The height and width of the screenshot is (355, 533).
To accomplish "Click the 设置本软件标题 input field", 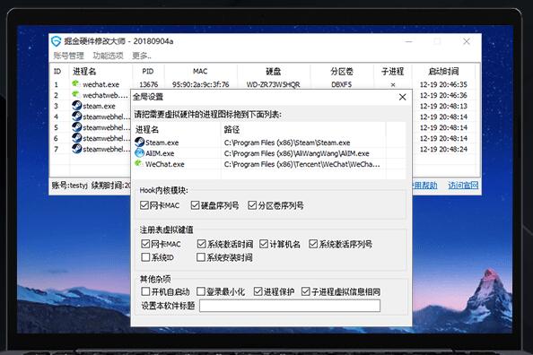I will (x=290, y=306).
